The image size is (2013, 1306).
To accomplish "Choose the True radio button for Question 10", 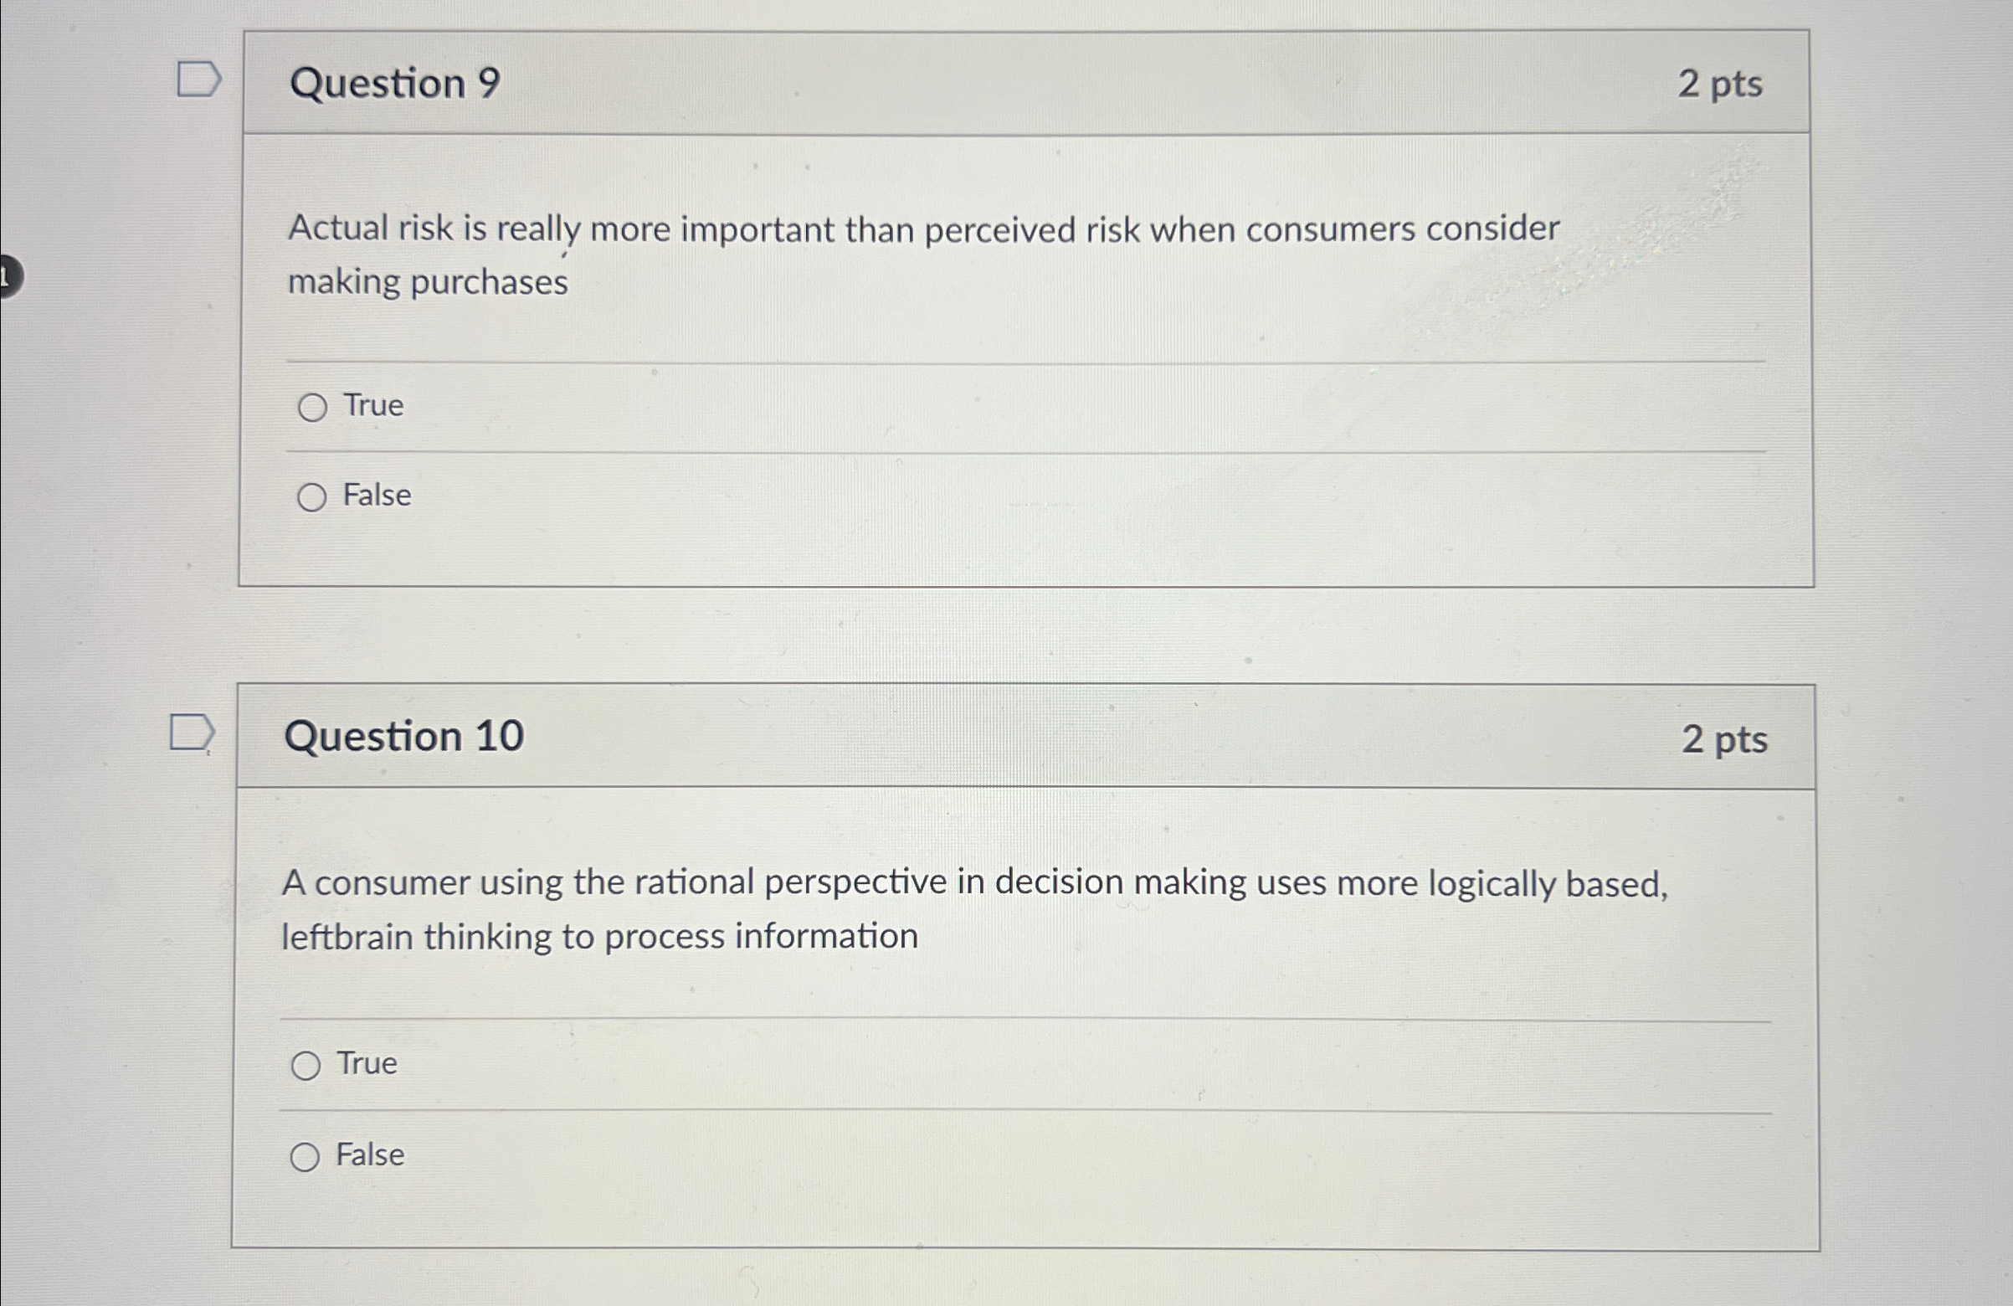I will pos(306,1066).
